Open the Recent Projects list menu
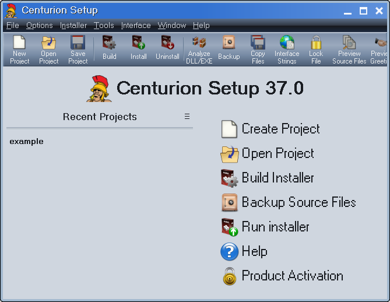Viewport: 390px width, 302px height. coord(187,117)
